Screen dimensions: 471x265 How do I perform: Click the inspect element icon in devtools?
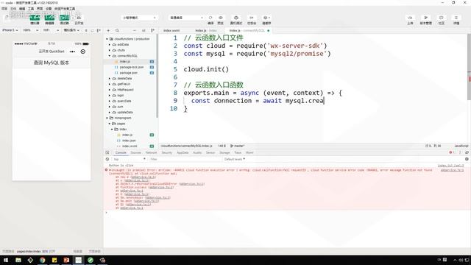tap(107, 152)
